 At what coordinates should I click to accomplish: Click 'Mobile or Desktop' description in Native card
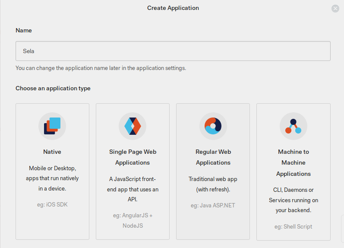(x=52, y=178)
